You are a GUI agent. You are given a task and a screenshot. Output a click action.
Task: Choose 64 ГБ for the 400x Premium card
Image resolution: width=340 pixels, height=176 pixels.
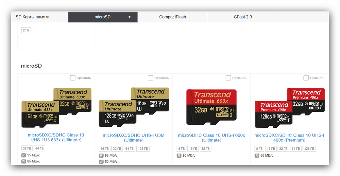(296, 149)
